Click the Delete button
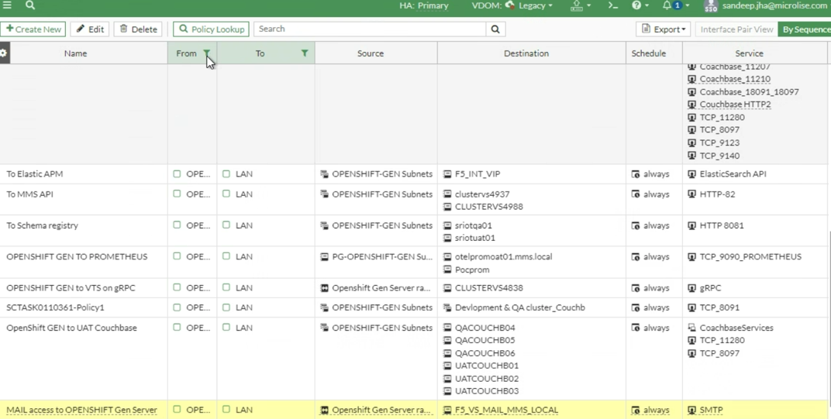The image size is (831, 419). click(x=138, y=29)
